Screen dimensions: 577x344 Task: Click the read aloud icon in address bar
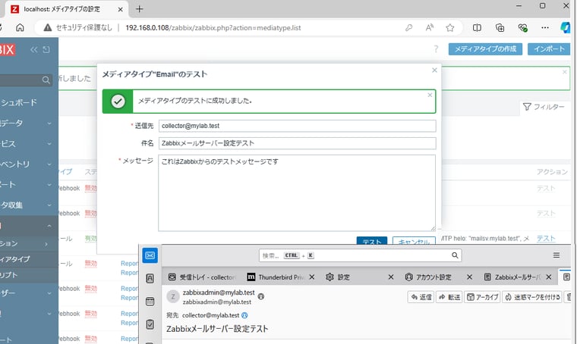pyautogui.click(x=430, y=27)
